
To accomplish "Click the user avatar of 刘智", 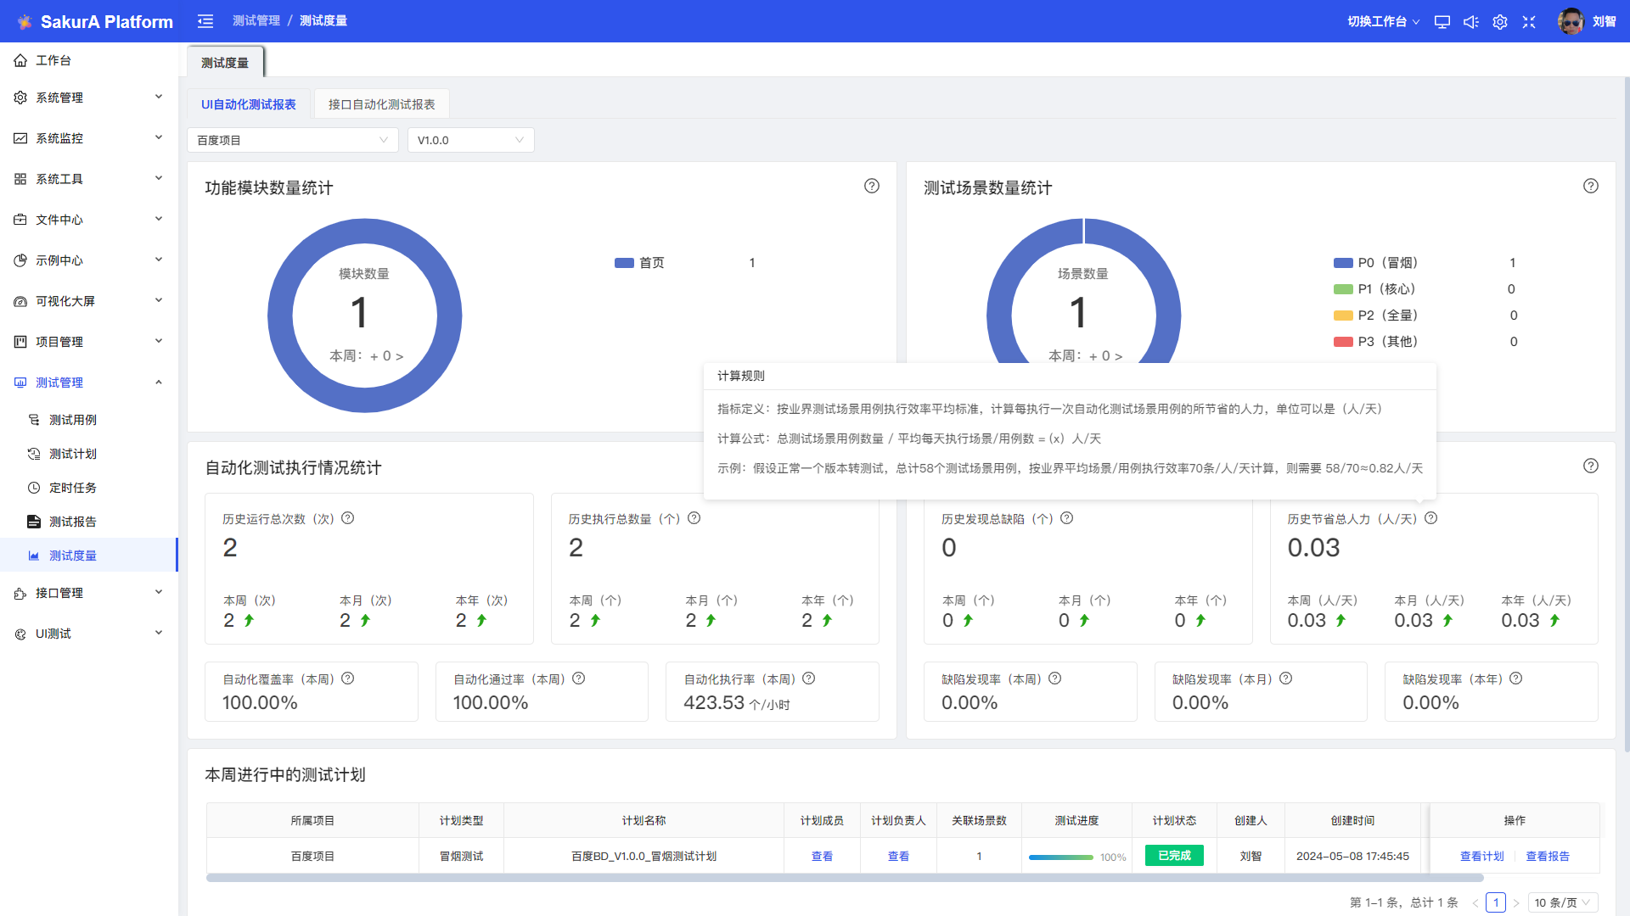I will click(1571, 21).
